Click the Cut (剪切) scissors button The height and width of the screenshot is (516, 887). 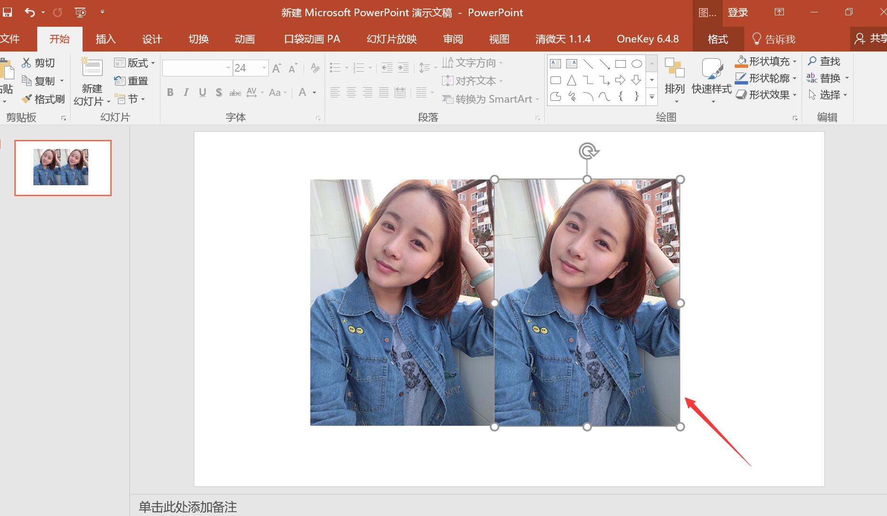pos(39,63)
